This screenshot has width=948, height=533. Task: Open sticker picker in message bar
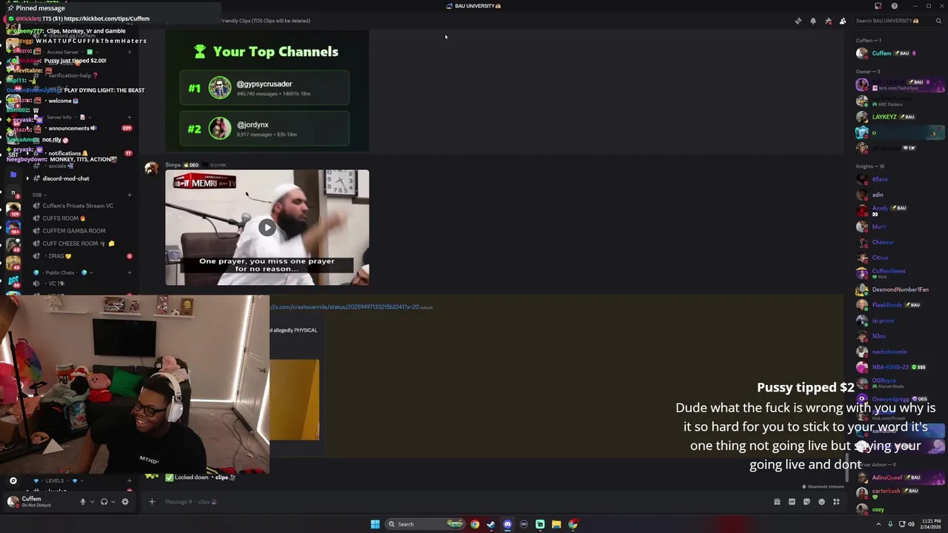tap(807, 502)
